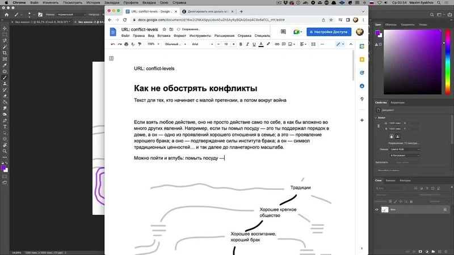
Task: Open the Расширения menu in Google Docs
Action: coord(224,36)
